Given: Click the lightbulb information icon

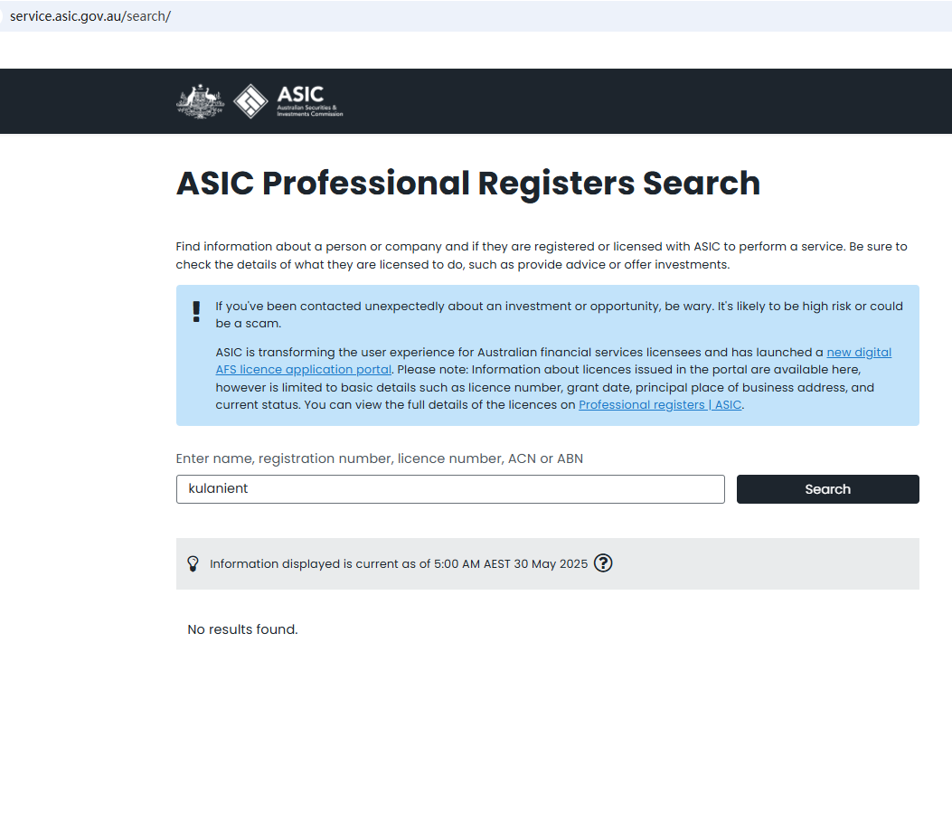Looking at the screenshot, I should pyautogui.click(x=193, y=563).
